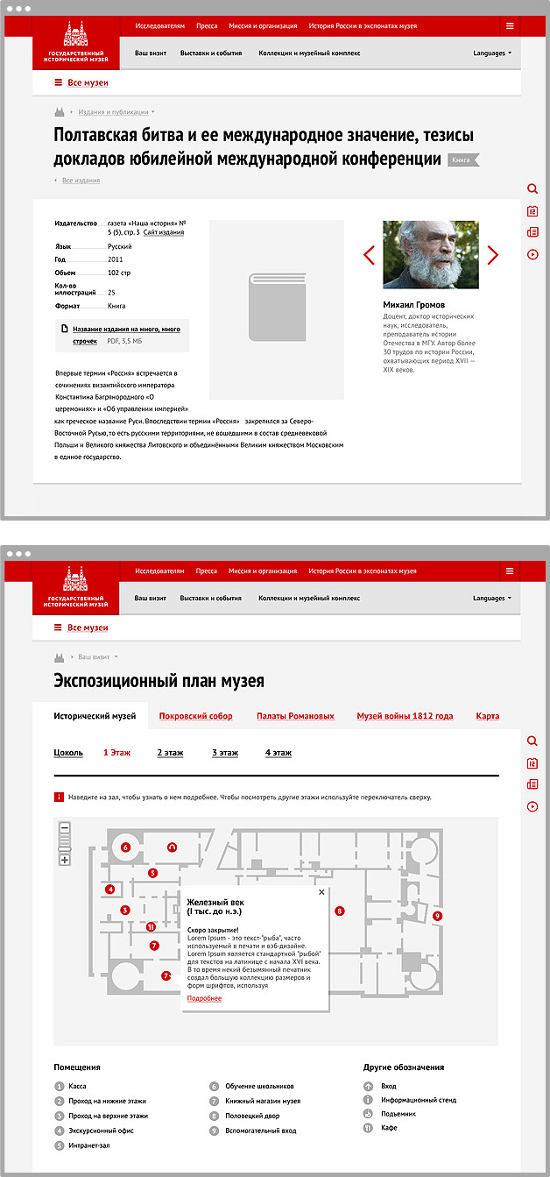Open calendar icon in exposition plan sidebar
Viewport: 550px width, 1177px height.
pyautogui.click(x=532, y=763)
